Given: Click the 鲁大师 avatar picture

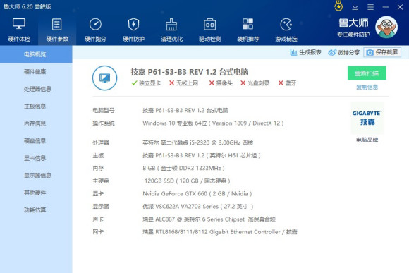Looking at the screenshot, I should (386, 27).
